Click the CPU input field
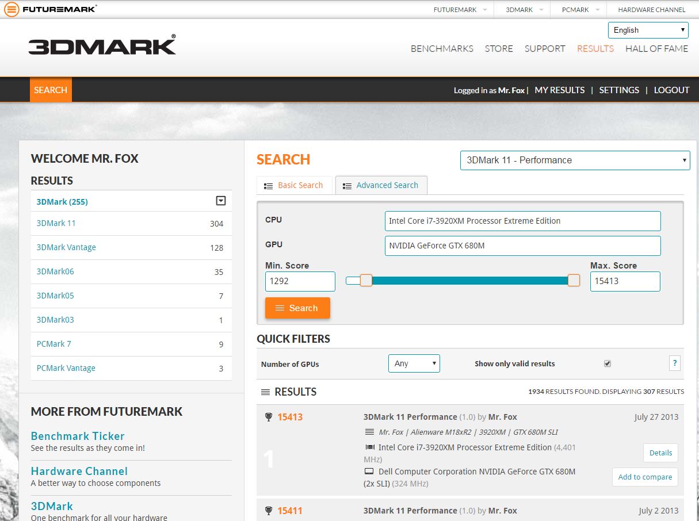This screenshot has width=699, height=521. pos(522,221)
